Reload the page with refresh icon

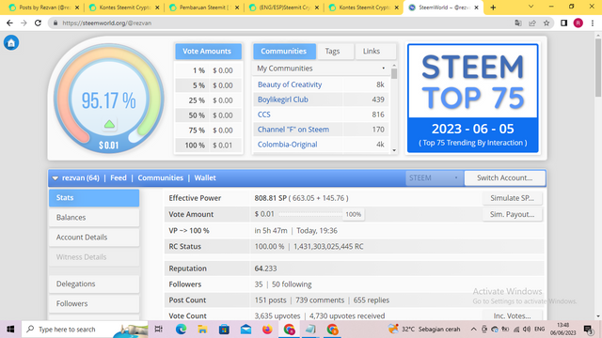pyautogui.click(x=38, y=23)
